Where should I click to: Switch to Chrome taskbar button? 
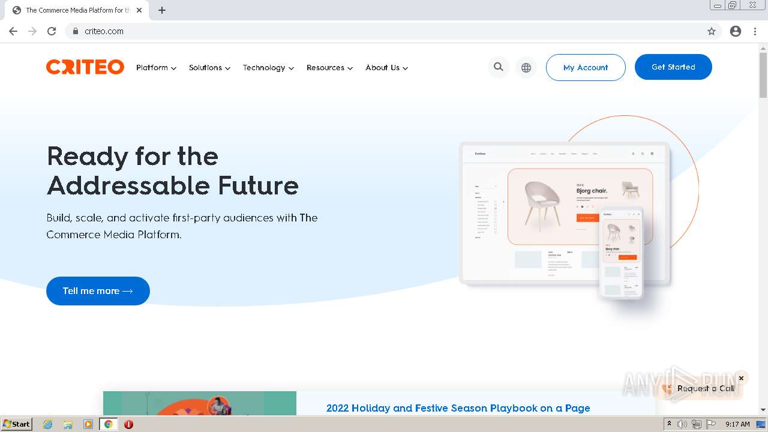point(109,424)
